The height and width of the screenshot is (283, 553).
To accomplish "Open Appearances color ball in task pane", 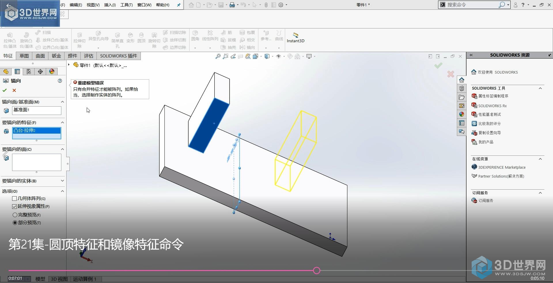I will coord(462,114).
